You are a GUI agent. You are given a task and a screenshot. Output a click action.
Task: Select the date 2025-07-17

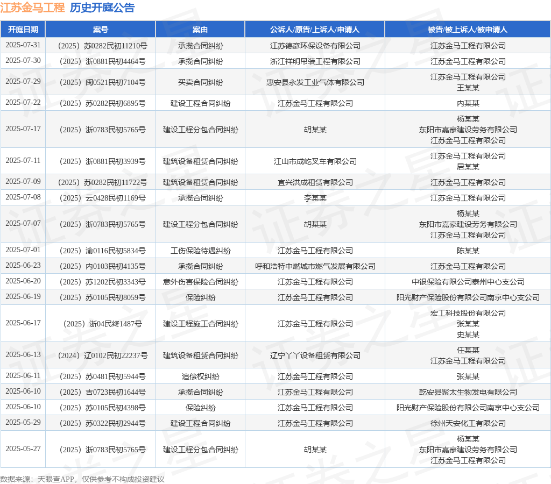tap(23, 129)
